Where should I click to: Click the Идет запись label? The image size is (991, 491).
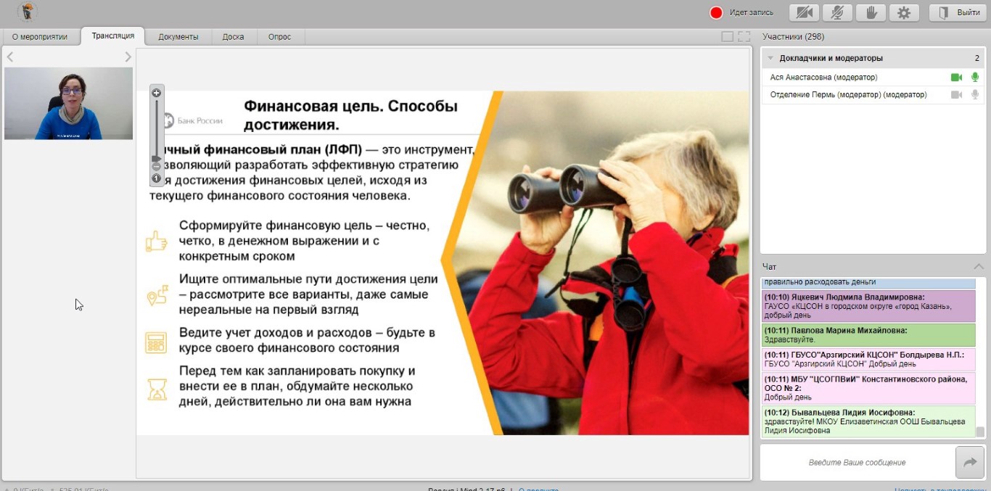pyautogui.click(x=752, y=12)
